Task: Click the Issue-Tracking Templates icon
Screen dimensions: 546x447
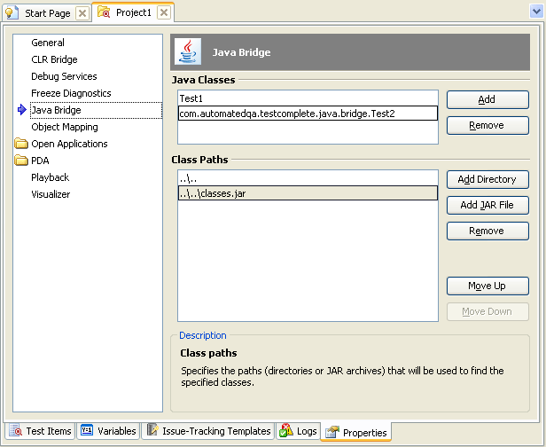Action: coord(152,430)
